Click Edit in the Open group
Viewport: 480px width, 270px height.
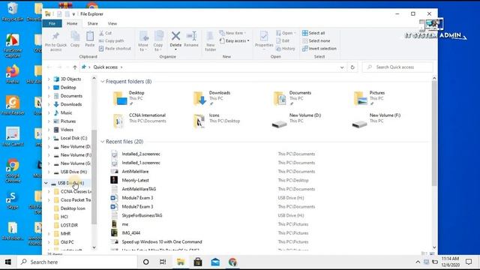pos(283,40)
